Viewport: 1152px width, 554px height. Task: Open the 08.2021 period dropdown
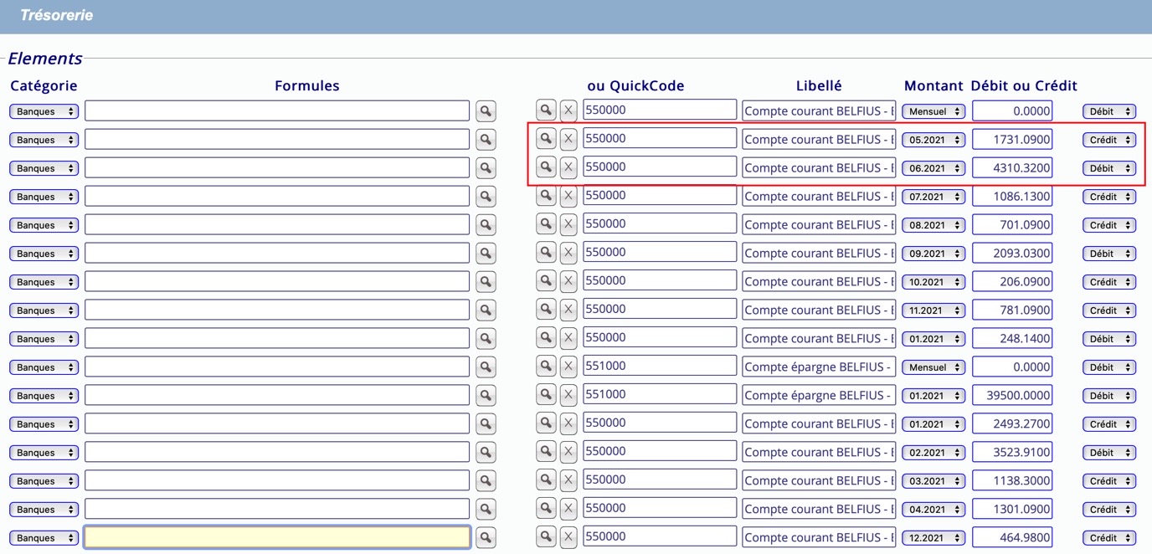point(933,225)
